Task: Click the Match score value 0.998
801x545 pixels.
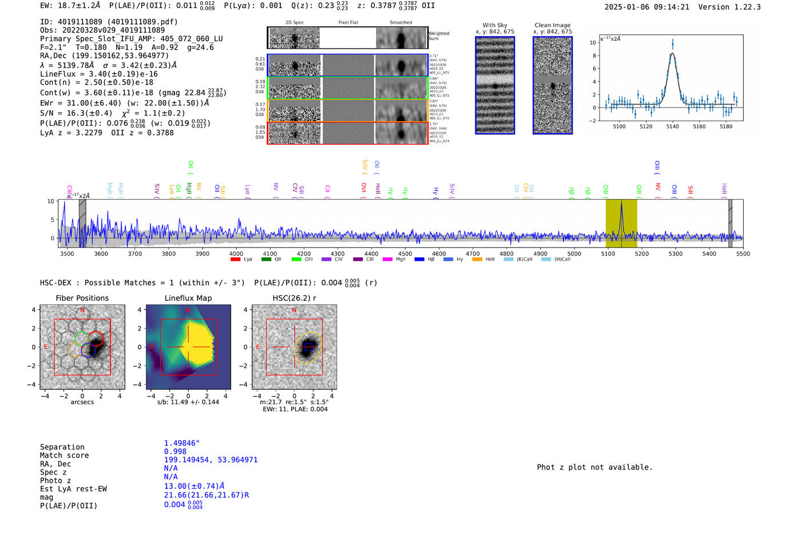Action: click(175, 451)
